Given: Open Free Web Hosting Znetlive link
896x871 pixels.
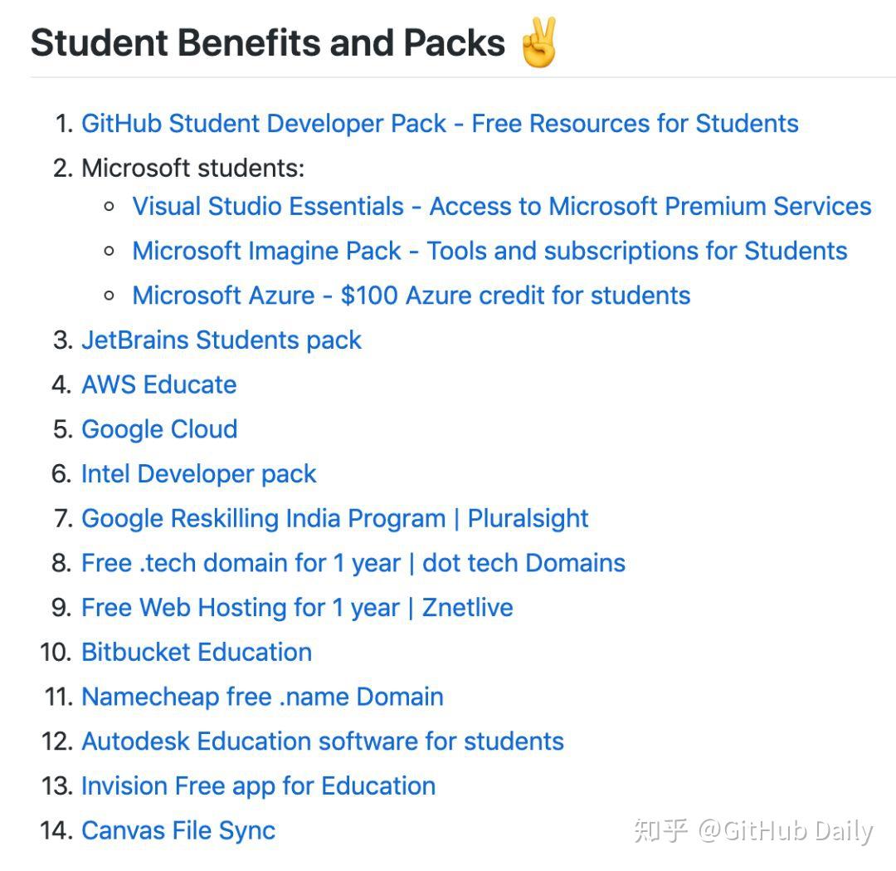Looking at the screenshot, I should [x=297, y=608].
